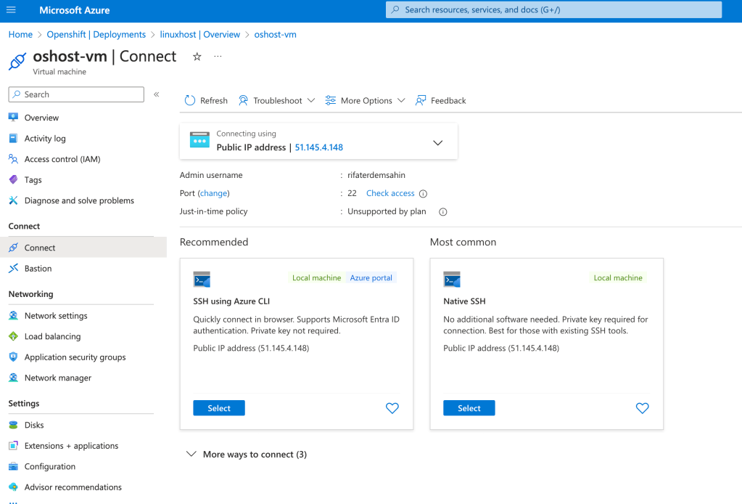Go to Home in the breadcrumb
The height and width of the screenshot is (504, 742).
[x=20, y=35]
